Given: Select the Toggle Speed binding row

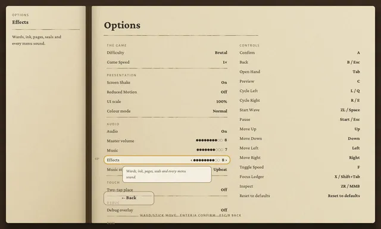Looking at the screenshot, I should click(x=299, y=167).
